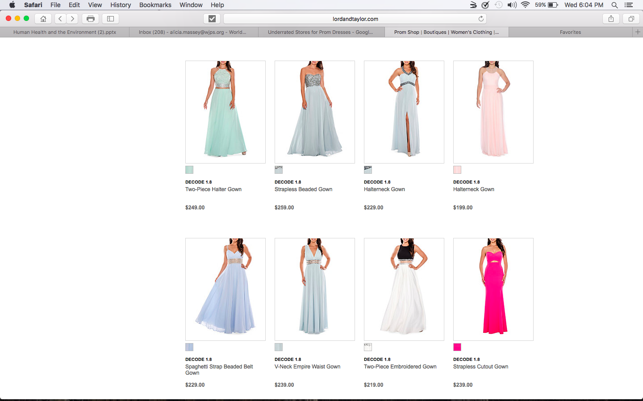Screen dimensions: 643x401
Task: Open Notification Center icon
Action: (629, 5)
